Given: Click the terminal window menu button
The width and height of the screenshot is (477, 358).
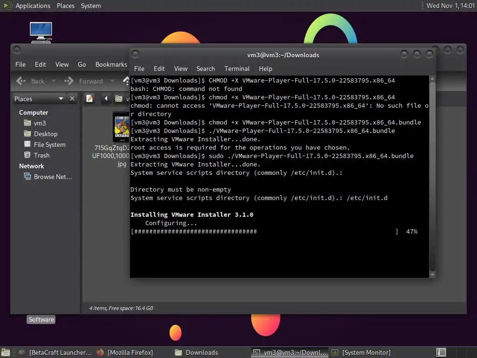Looking at the screenshot, I should point(136,54).
